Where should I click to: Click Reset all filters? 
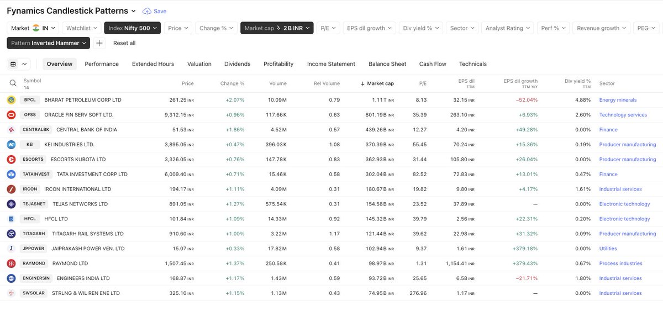coord(124,43)
